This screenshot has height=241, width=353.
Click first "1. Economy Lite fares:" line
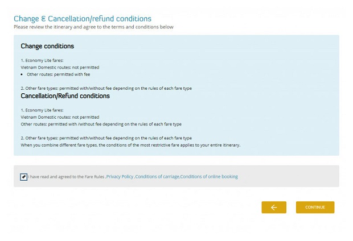(42, 60)
